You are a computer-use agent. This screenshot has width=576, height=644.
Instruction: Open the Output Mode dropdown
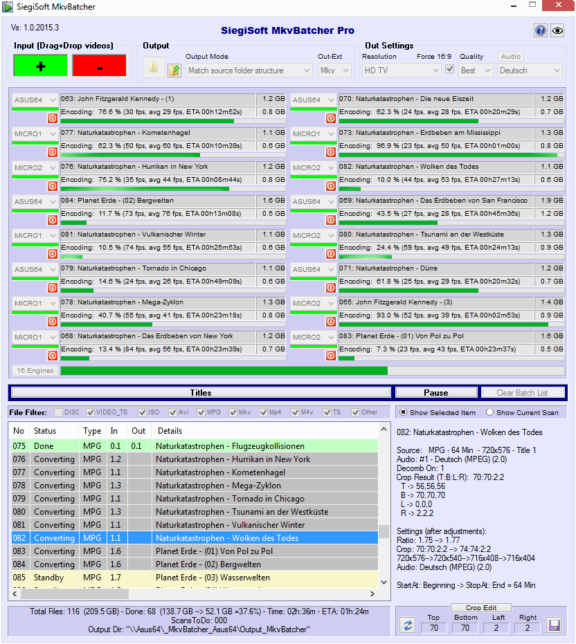click(x=249, y=71)
